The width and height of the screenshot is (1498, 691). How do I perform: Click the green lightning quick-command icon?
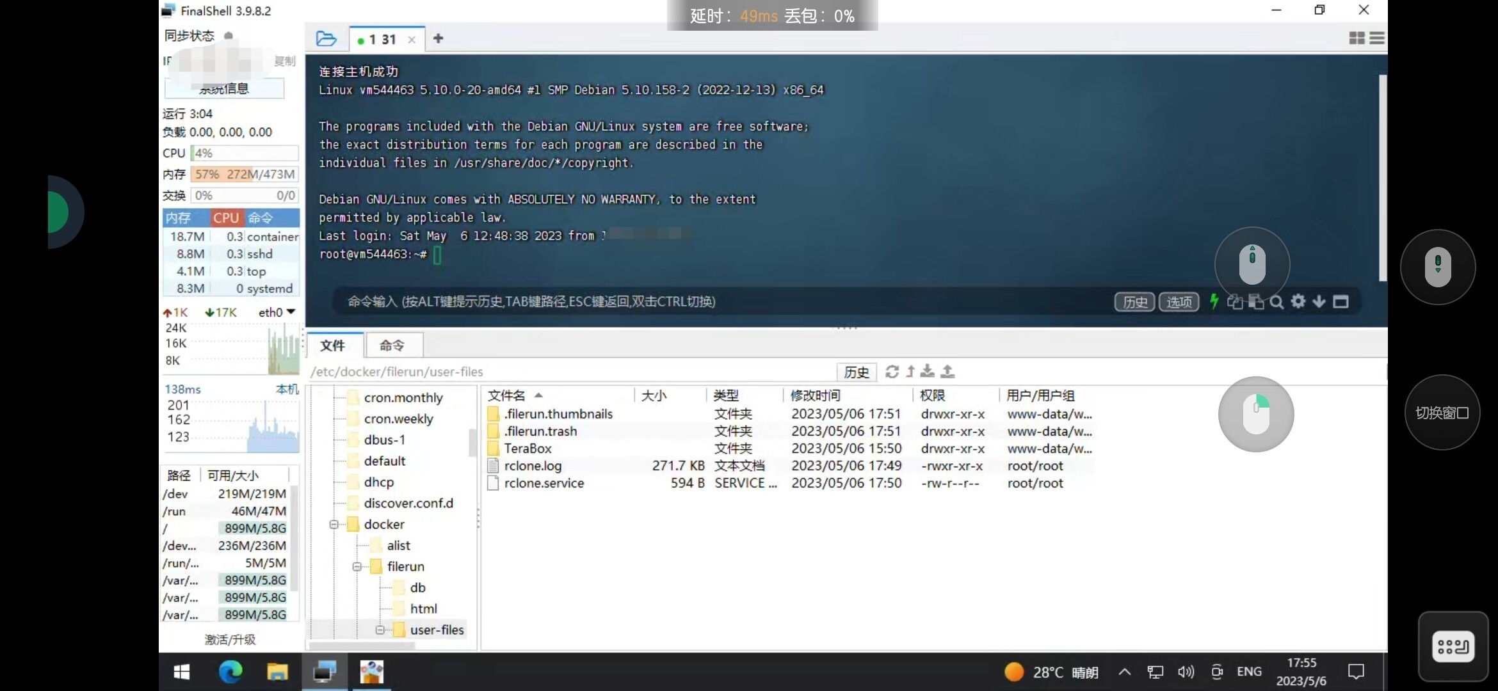tap(1214, 301)
